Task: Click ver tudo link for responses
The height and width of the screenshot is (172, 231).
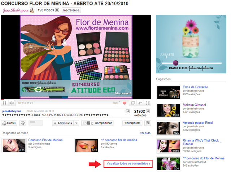Action: (x=145, y=133)
